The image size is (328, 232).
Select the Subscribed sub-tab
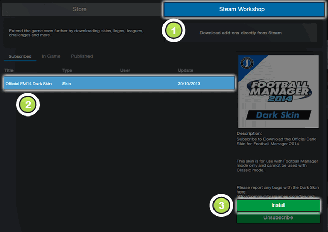tap(20, 56)
